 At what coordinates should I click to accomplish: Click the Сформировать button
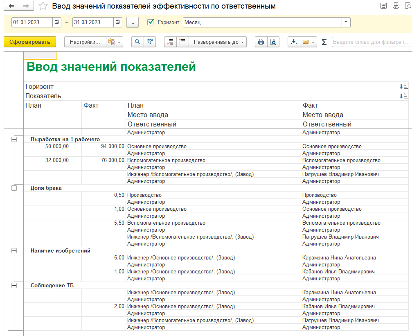30,42
